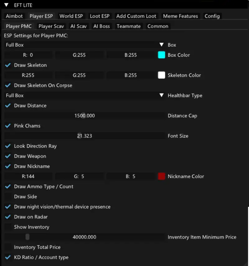
Task: Toggle Look Direction Ray checkbox
Action: tap(8, 146)
